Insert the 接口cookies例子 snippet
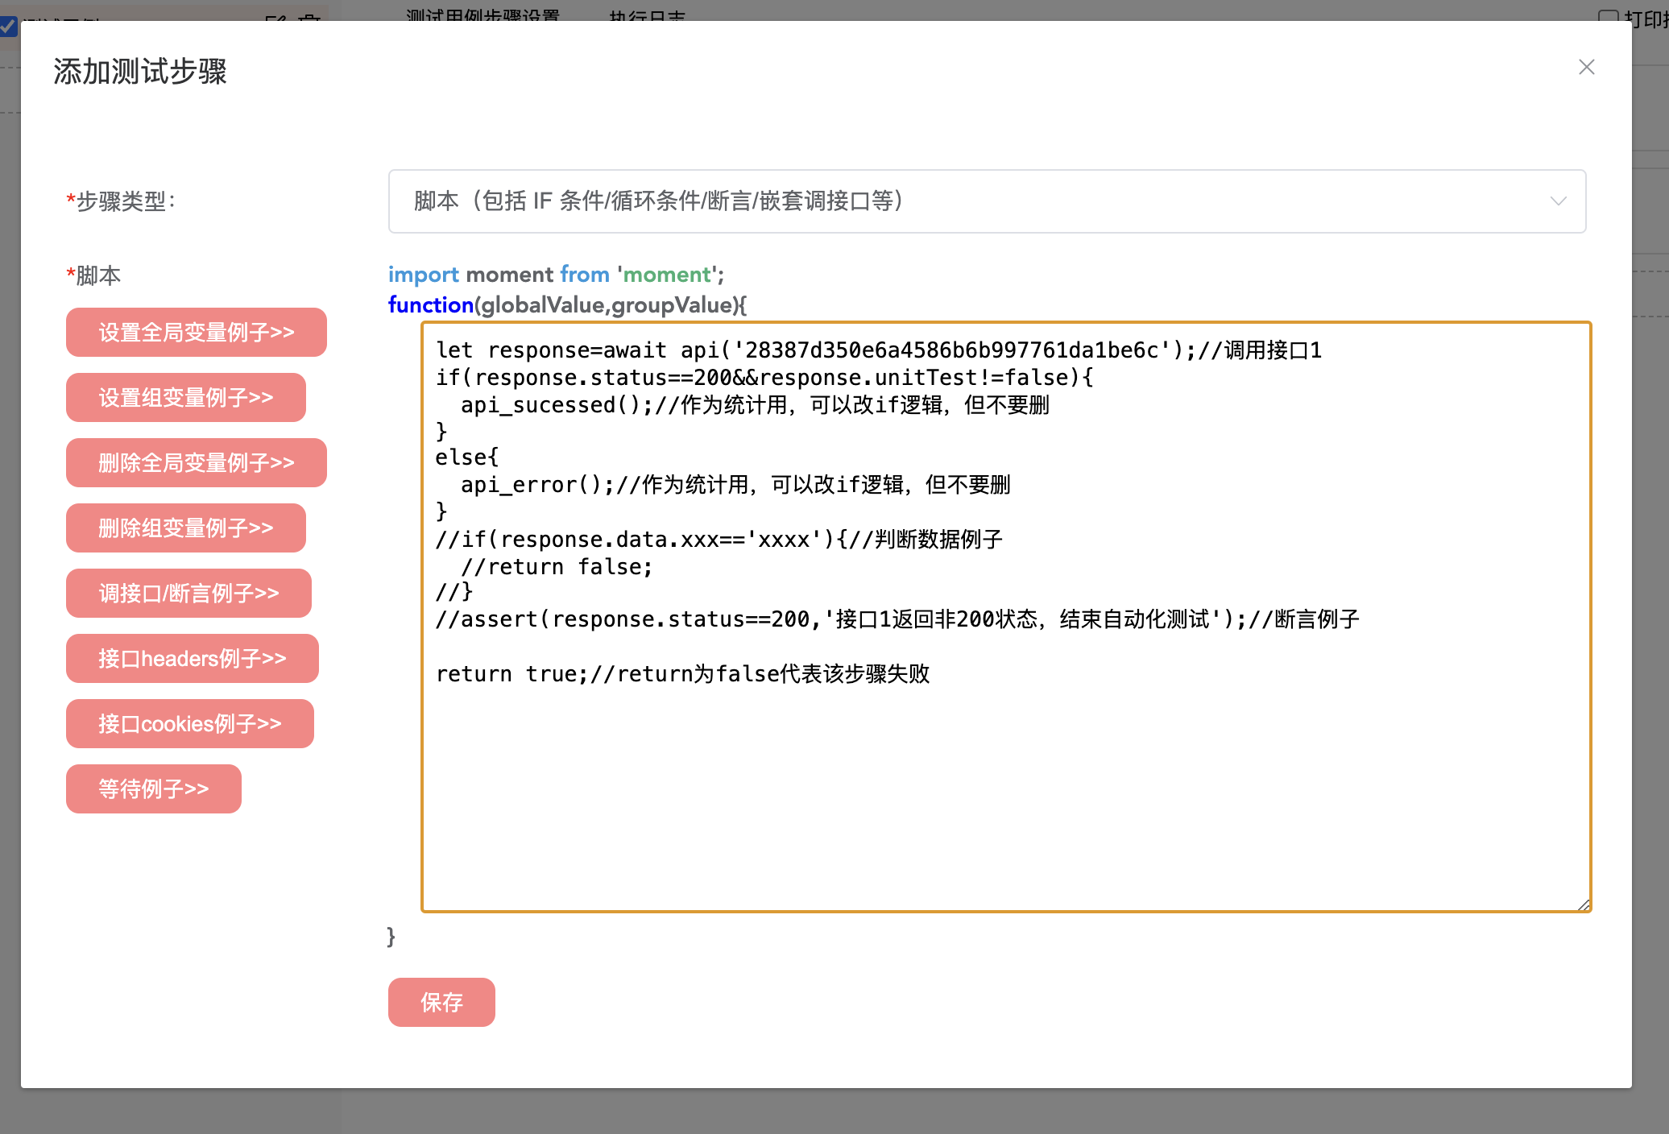This screenshot has width=1669, height=1134. point(190,723)
